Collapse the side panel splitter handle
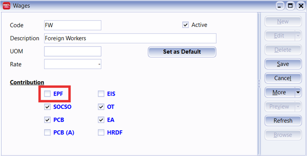Screen dimensions: 307x156 (x=259, y=82)
